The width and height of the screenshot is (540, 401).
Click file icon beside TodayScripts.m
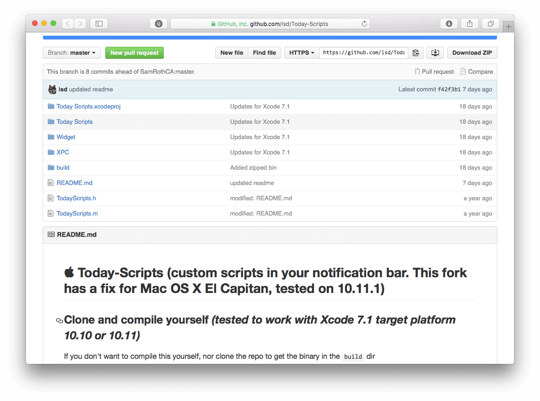[x=51, y=213]
